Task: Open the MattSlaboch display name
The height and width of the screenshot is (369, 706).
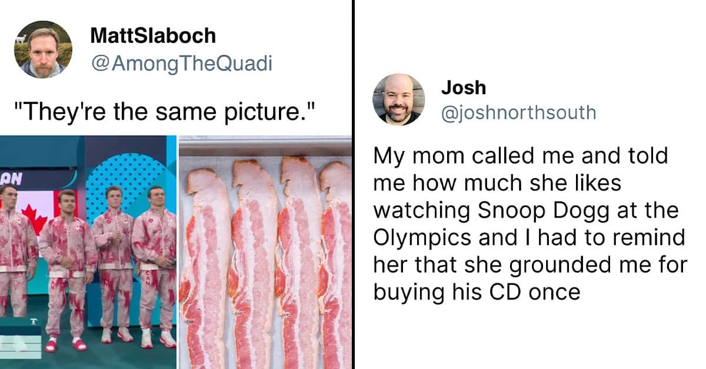Action: coord(153,36)
